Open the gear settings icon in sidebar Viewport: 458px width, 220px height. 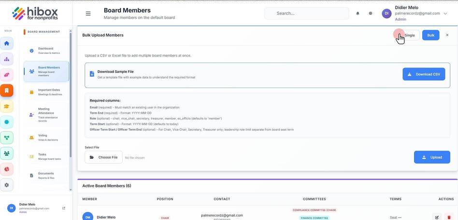click(x=7, y=185)
